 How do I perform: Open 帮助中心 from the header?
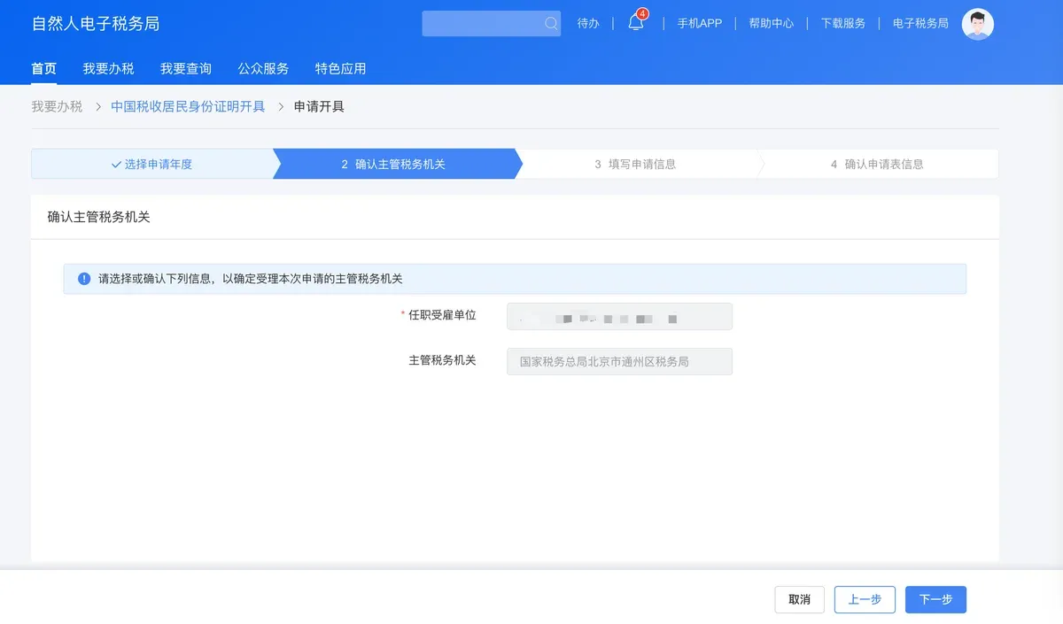pyautogui.click(x=771, y=24)
